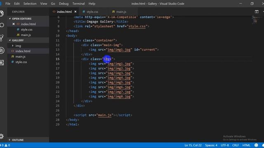Follow the img/img3.jpg link
The width and height of the screenshot is (264, 148).
119,73
